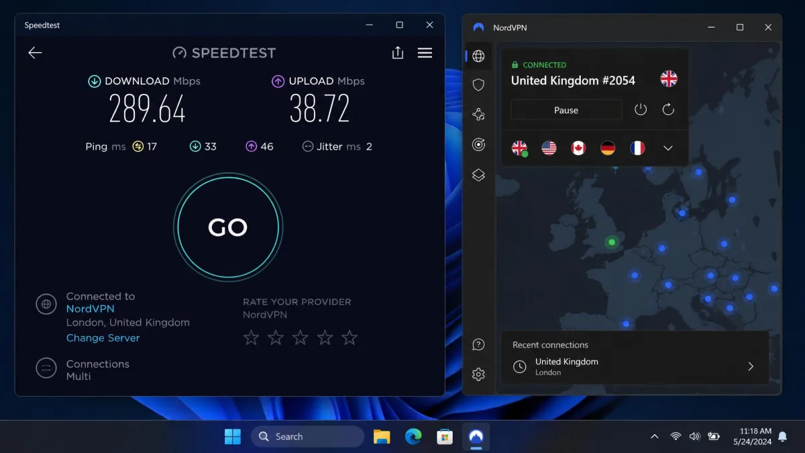Image resolution: width=805 pixels, height=453 pixels.
Task: Select the United Kingdom quick-connect flag
Action: 519,148
